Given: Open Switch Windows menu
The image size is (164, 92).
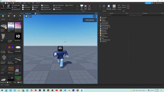Looking at the screenshot, I should point(114,7).
